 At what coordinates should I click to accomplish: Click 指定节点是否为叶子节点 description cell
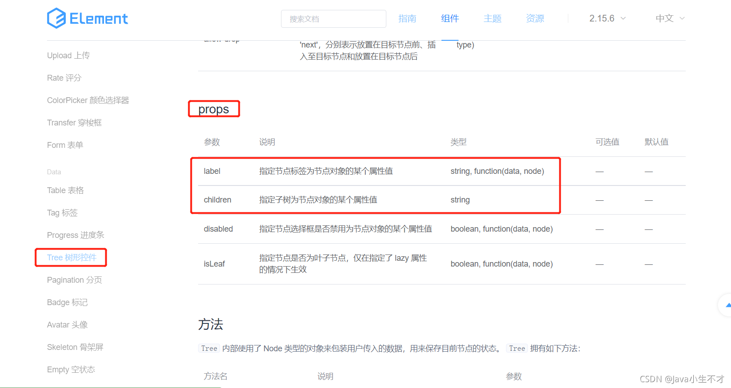click(343, 264)
